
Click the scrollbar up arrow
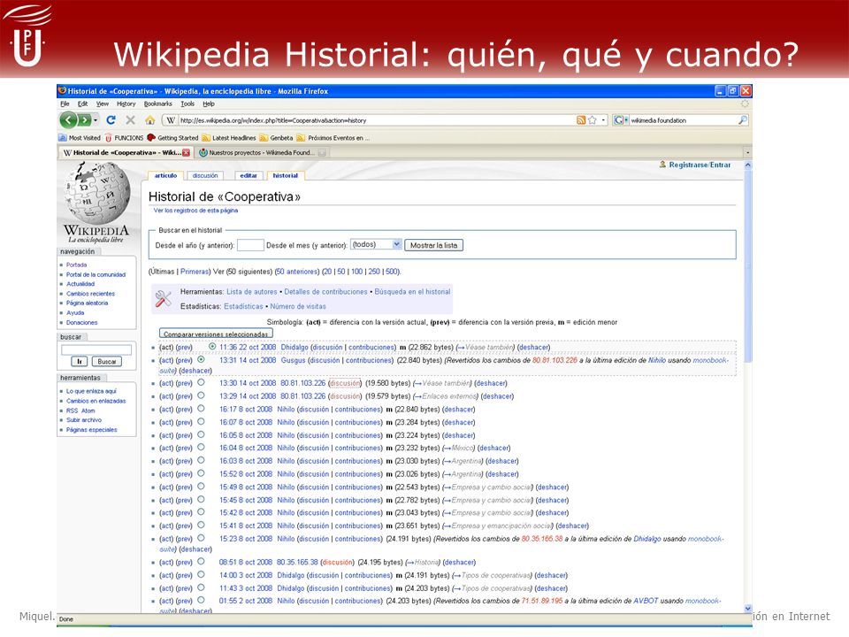tap(748, 165)
